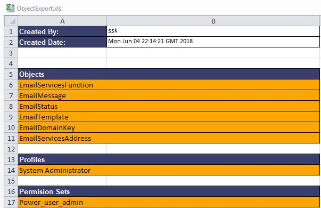Screen dimensions: 321x208
Task: Click empty cell A12
Action: click(x=62, y=149)
